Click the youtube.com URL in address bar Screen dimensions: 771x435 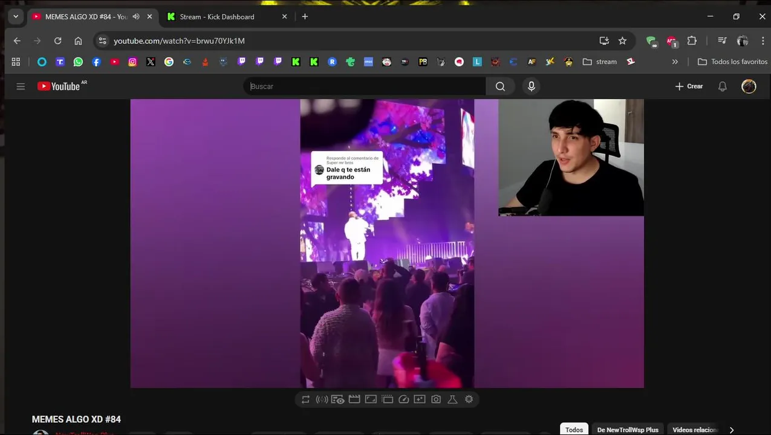(x=179, y=40)
